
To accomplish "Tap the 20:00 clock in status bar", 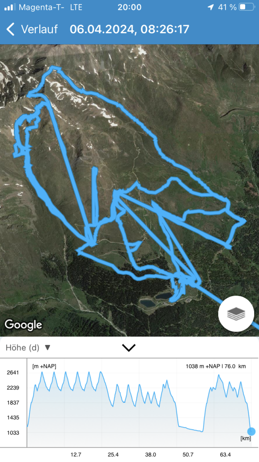I will tap(129, 7).
